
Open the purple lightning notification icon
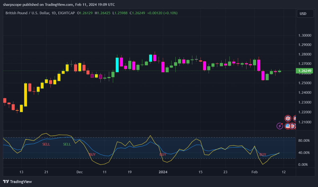click(280, 126)
